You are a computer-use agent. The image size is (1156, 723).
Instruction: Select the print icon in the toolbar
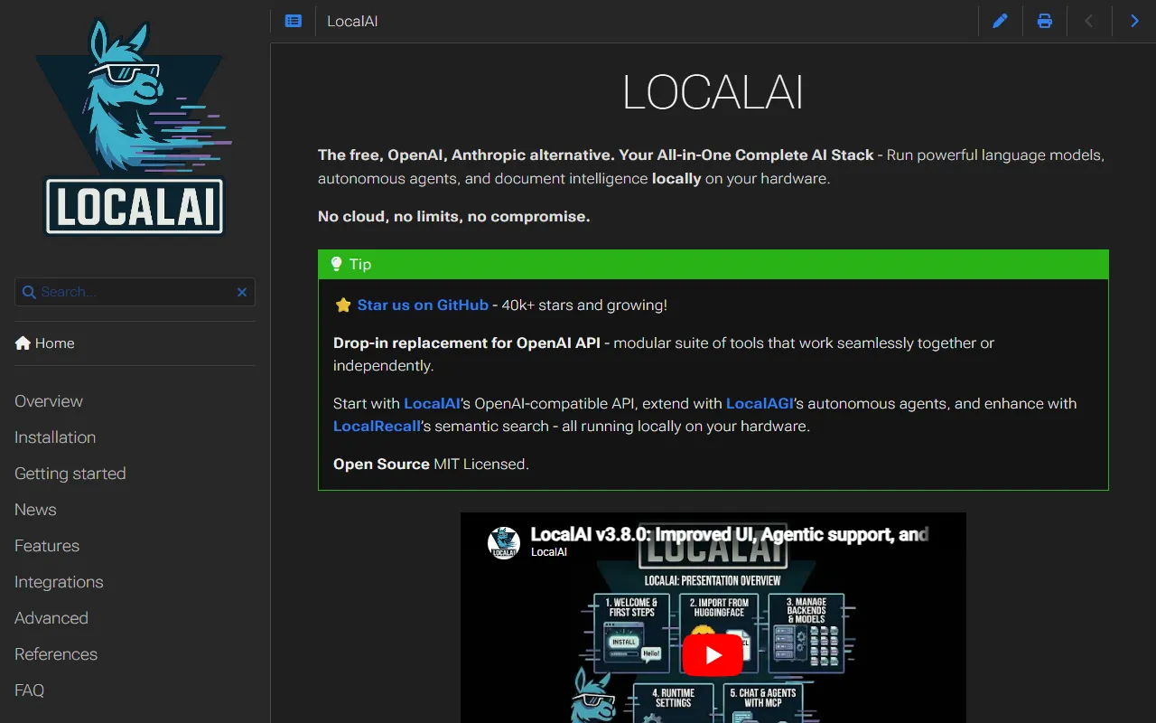(1045, 21)
